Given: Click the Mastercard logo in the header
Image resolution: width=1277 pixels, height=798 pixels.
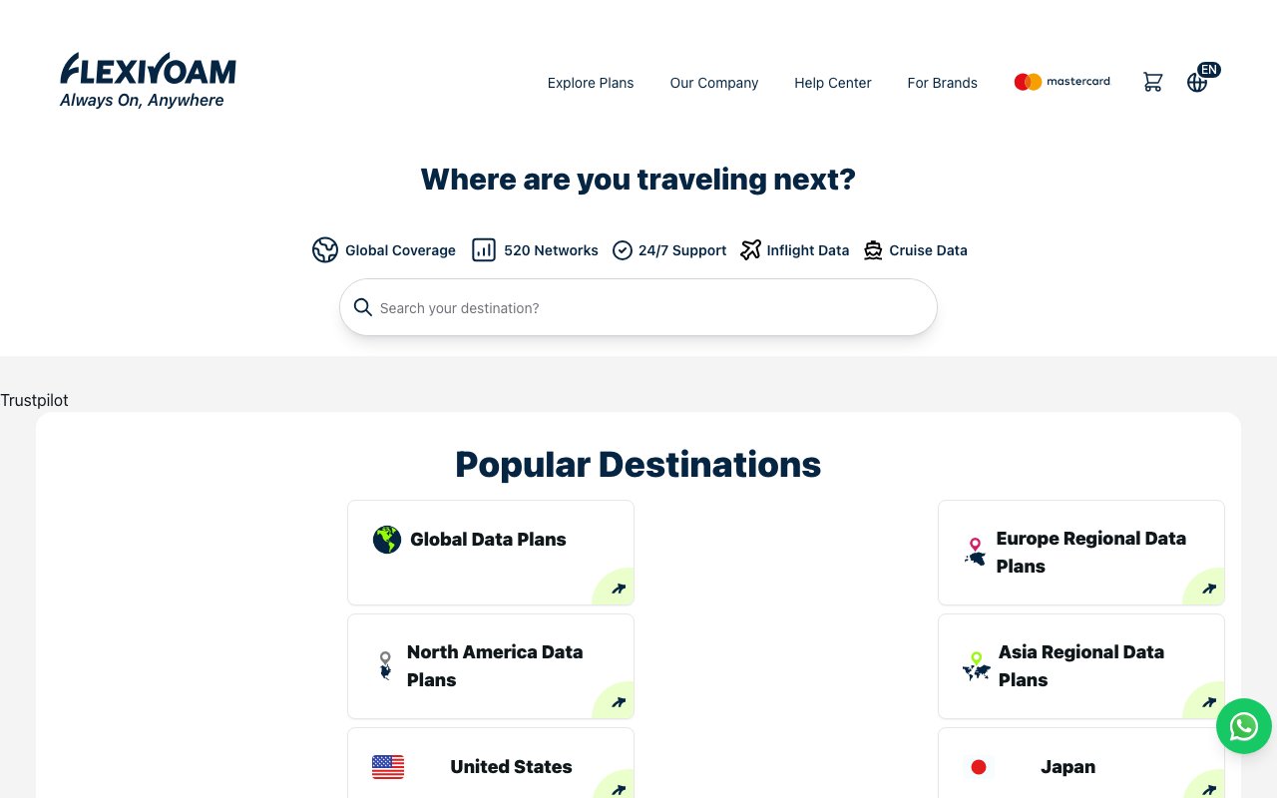Looking at the screenshot, I should coord(1062,82).
